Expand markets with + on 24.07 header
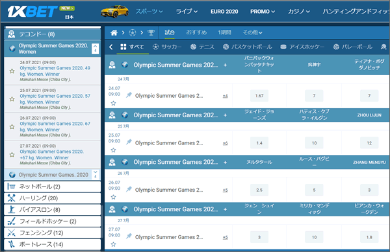This screenshot has height=252, width=390. 225,65
